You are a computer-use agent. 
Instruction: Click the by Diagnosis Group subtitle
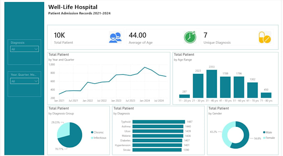(x=61, y=113)
